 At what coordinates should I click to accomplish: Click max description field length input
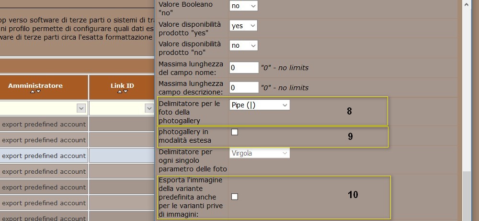coord(244,88)
